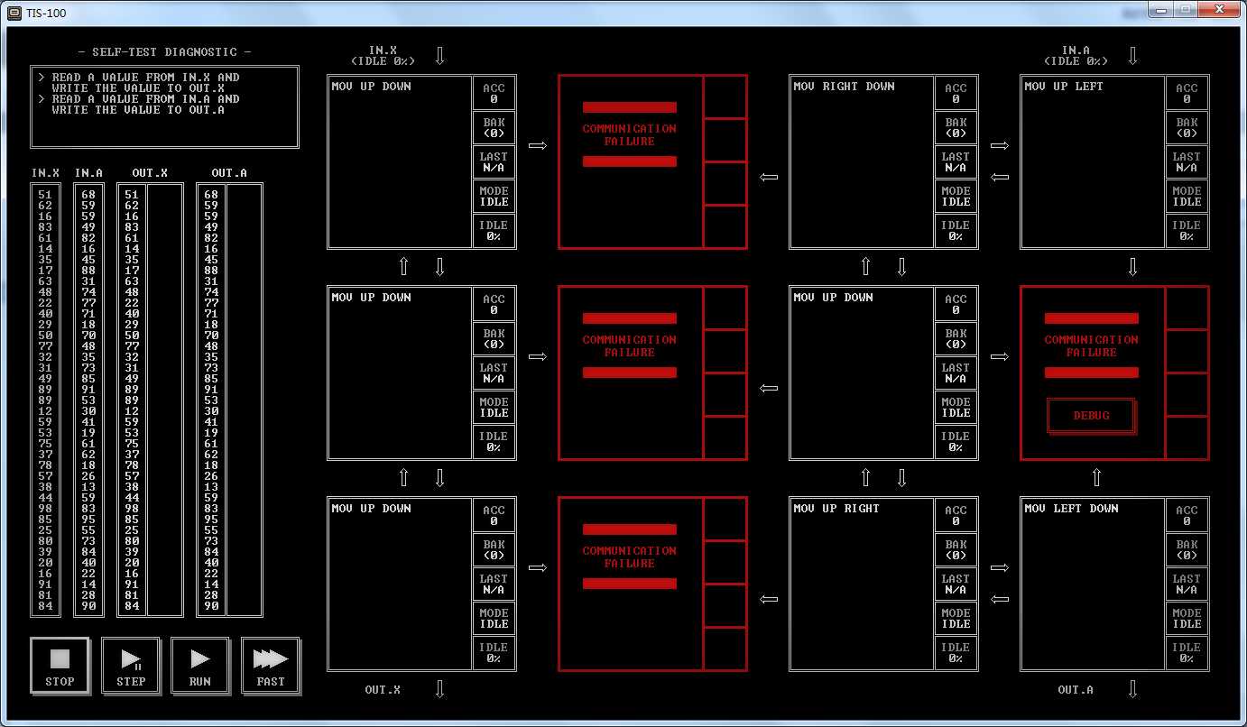Close the TIS-100 window
The height and width of the screenshot is (727, 1247).
(x=1218, y=10)
